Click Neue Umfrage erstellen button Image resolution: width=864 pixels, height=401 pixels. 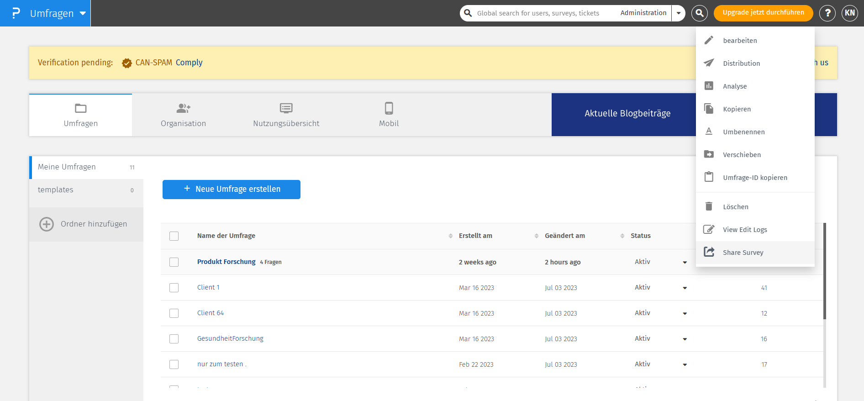click(x=232, y=190)
